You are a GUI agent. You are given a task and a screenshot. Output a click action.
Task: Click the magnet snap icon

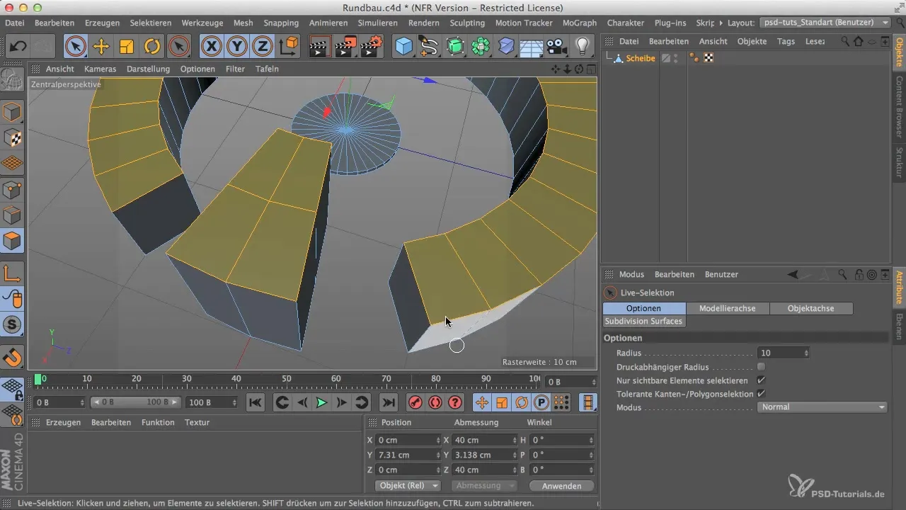coord(13,357)
